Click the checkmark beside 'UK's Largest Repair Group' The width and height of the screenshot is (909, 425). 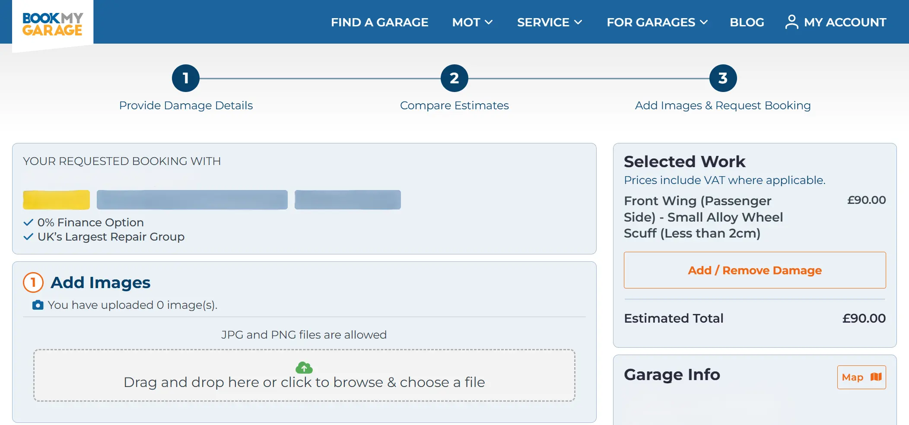point(28,236)
